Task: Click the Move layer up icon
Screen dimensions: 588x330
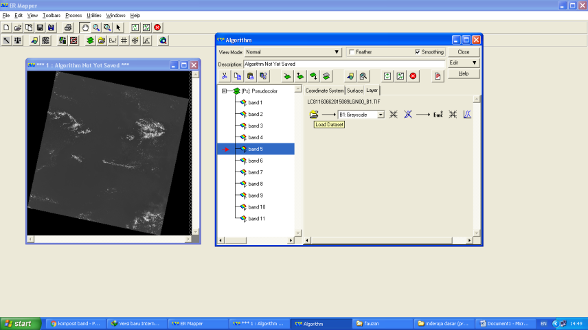Action: [300, 76]
